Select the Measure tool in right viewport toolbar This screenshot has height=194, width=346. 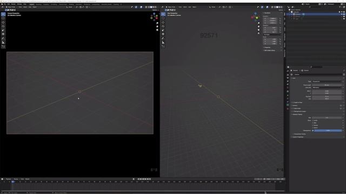coord(163,42)
